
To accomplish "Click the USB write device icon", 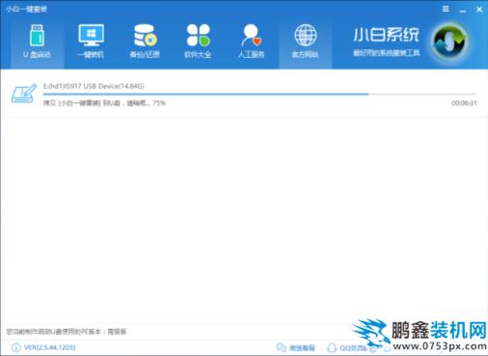I will point(24,94).
